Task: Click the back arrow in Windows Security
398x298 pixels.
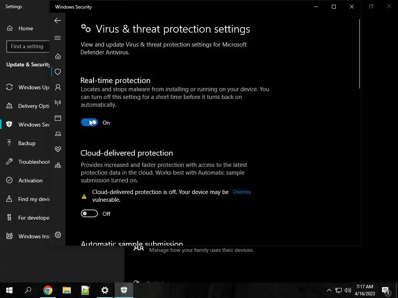Action: [58, 21]
